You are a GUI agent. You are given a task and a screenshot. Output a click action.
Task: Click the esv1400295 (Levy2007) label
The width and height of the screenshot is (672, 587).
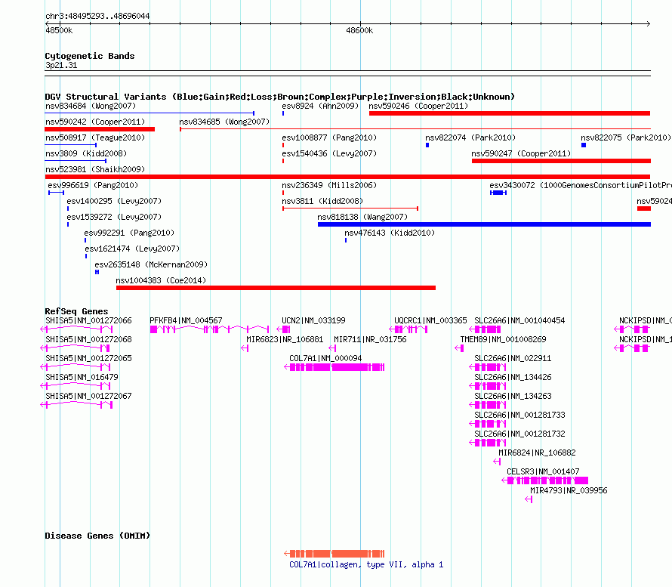pyautogui.click(x=114, y=201)
